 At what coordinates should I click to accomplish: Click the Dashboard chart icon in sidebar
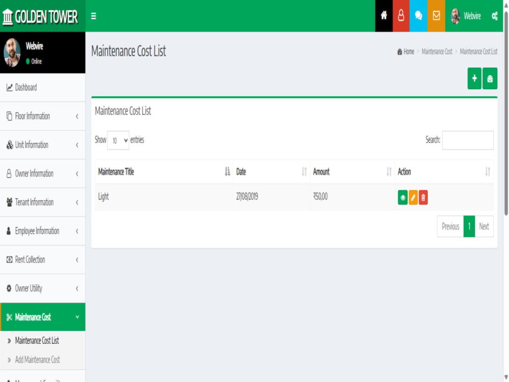coord(9,88)
